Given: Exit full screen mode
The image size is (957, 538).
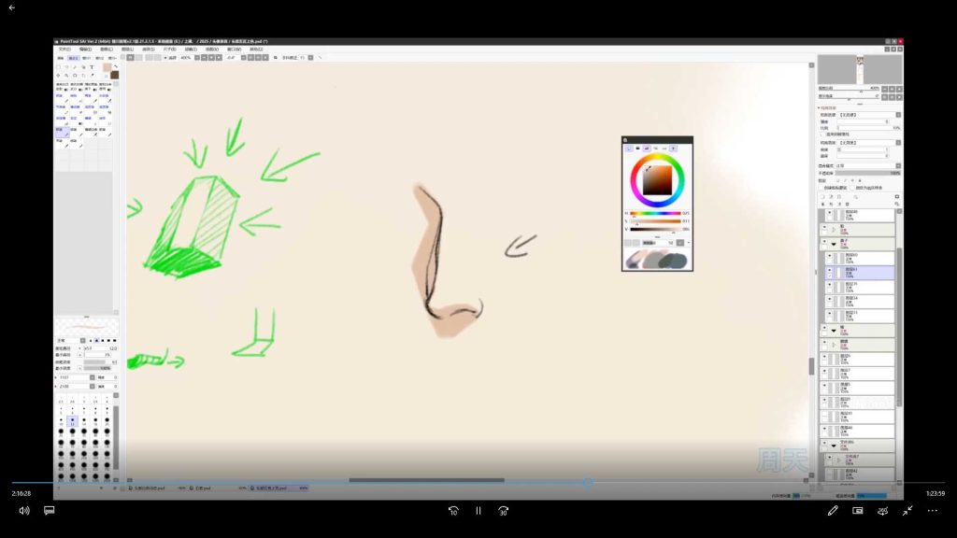Looking at the screenshot, I should [x=907, y=511].
